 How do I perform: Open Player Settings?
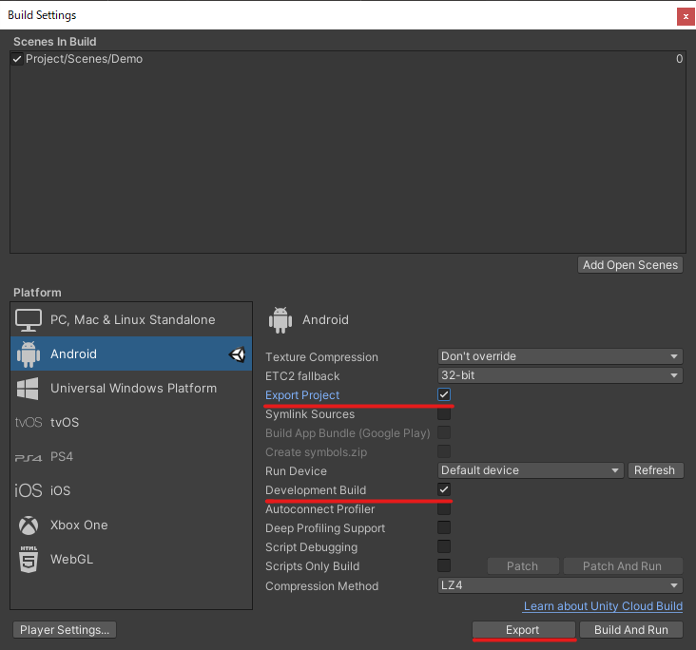(65, 630)
